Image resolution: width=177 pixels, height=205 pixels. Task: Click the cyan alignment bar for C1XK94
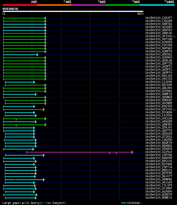tap(19, 82)
